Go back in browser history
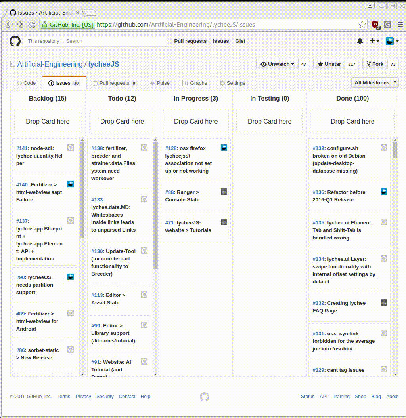Viewport: 406px width, 418px height. click(x=9, y=24)
